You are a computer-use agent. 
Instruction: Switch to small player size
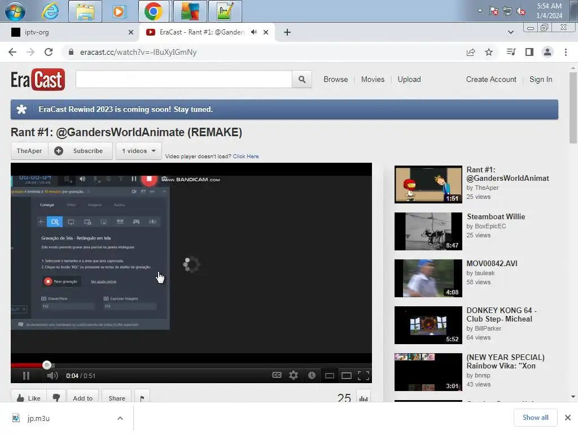point(329,376)
